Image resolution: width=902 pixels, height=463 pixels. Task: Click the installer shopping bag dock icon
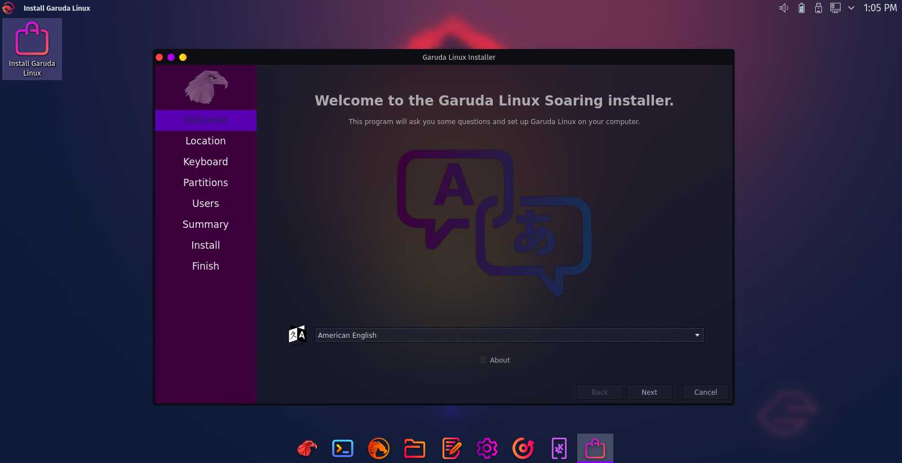point(595,448)
